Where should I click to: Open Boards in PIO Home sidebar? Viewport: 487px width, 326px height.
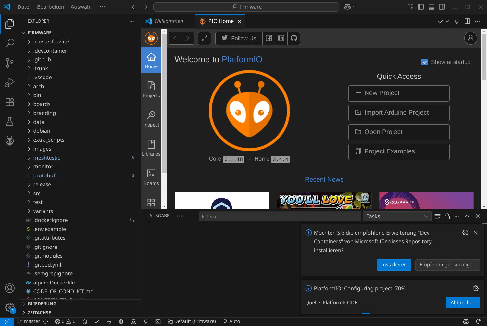pyautogui.click(x=151, y=176)
